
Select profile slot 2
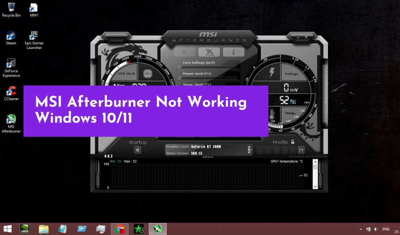click(268, 150)
